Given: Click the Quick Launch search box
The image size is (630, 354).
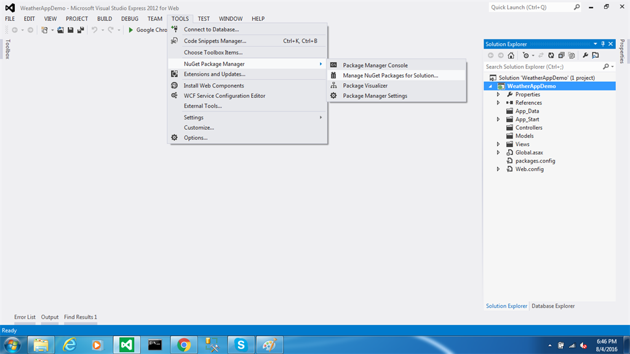Looking at the screenshot, I should [530, 7].
